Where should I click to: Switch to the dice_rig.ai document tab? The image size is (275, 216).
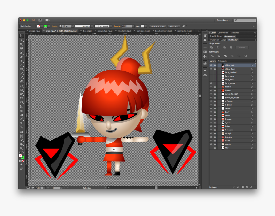(x=87, y=31)
